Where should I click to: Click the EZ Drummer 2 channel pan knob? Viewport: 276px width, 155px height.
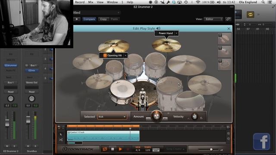[10, 99]
